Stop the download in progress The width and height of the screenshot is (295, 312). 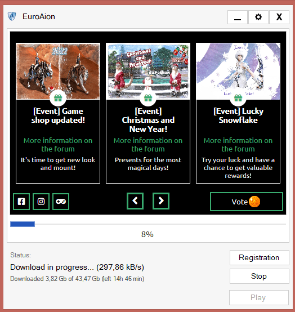point(259,276)
